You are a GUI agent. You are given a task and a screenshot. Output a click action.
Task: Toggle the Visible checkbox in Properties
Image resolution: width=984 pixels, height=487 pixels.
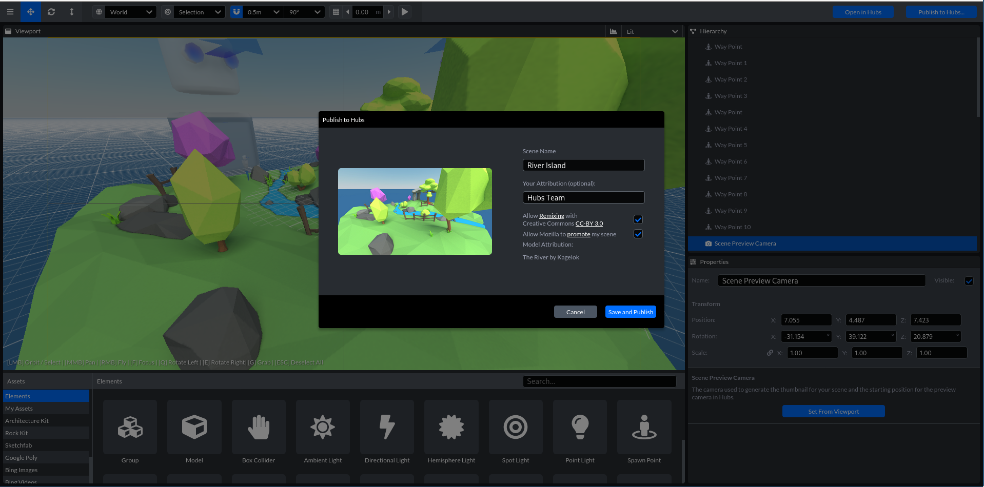click(969, 280)
